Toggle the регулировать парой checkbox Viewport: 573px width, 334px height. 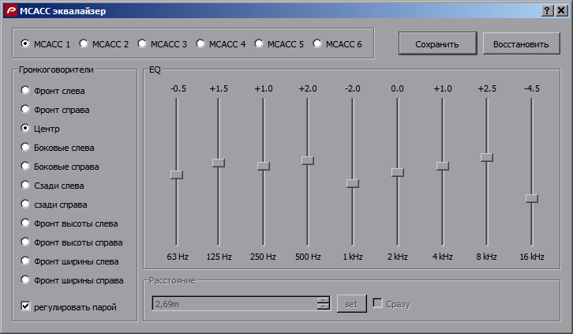(x=69, y=306)
